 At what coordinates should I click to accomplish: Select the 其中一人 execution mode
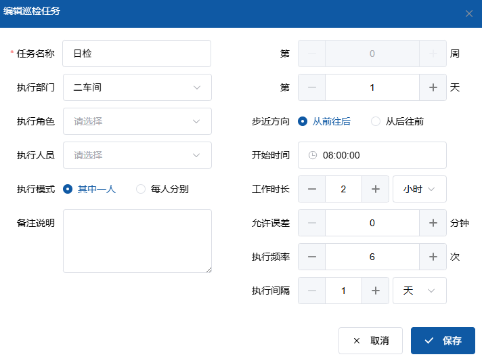[x=68, y=189]
